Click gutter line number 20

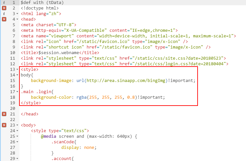(x=13, y=109)
